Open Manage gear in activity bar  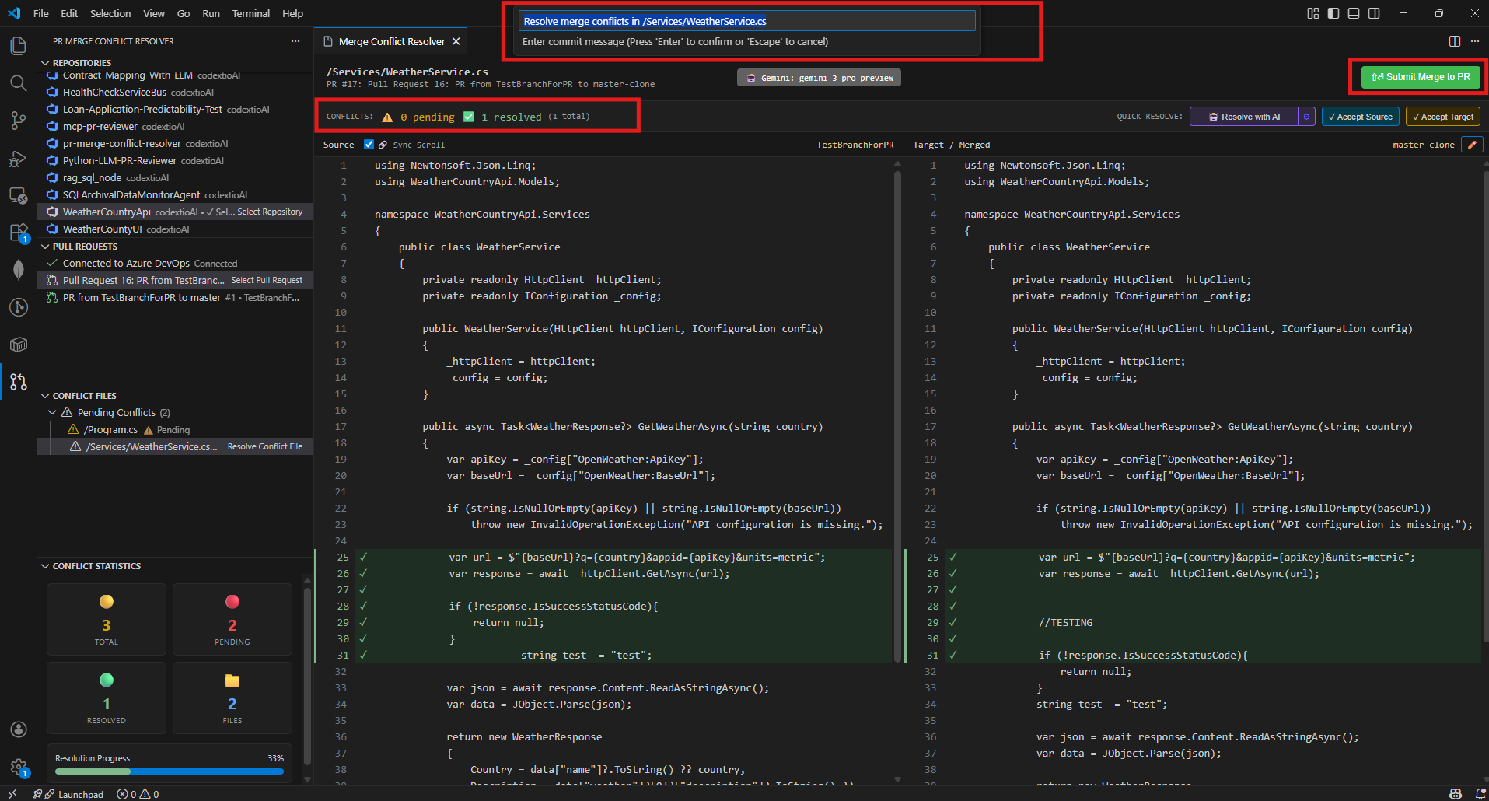coord(18,768)
